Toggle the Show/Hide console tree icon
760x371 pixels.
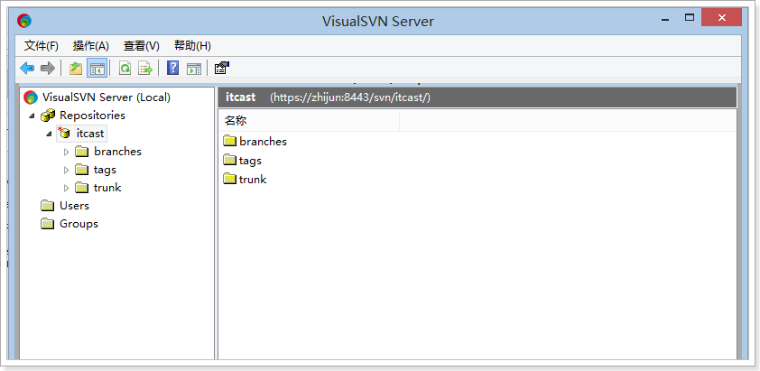pyautogui.click(x=97, y=68)
